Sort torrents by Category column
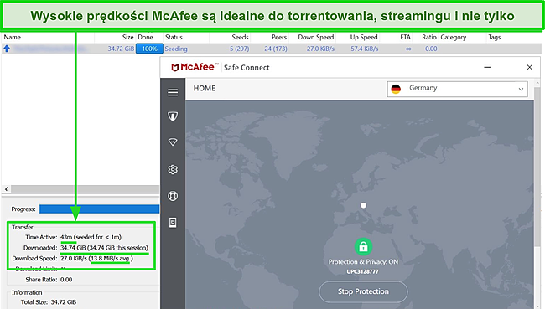545x309 pixels. 454,37
